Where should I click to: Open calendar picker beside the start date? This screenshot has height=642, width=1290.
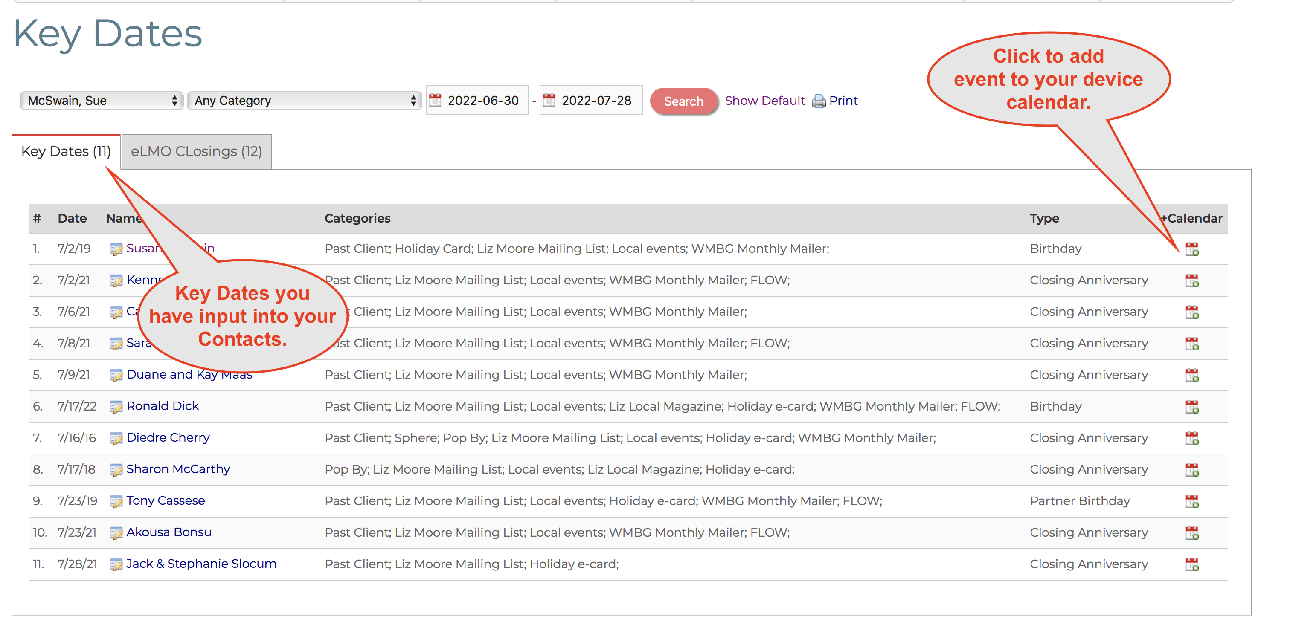point(437,100)
